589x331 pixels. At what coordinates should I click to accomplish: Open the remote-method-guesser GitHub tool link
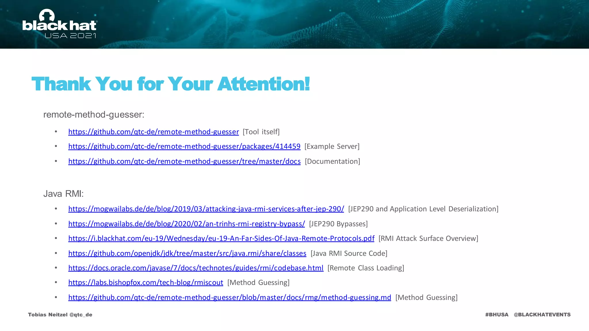click(x=154, y=132)
